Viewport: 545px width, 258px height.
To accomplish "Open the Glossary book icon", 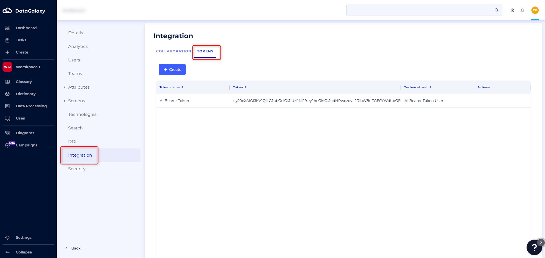I will (7, 82).
